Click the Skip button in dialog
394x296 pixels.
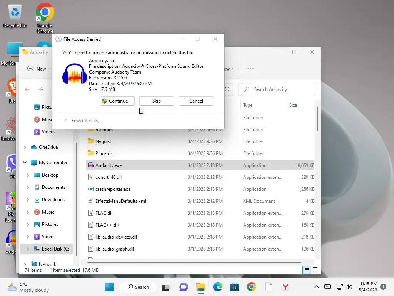(x=157, y=101)
